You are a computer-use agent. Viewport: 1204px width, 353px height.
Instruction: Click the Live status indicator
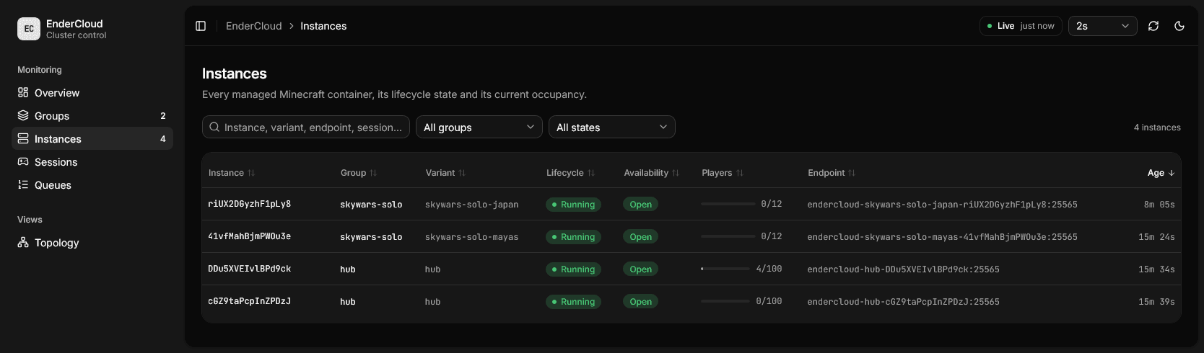coord(1021,26)
